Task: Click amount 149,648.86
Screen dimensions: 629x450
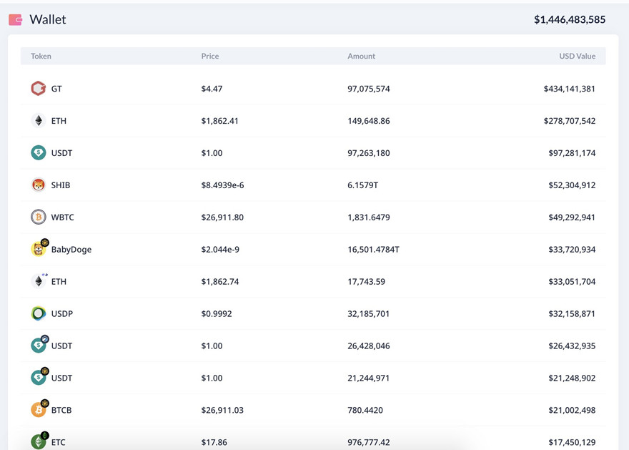Action: pyautogui.click(x=369, y=121)
